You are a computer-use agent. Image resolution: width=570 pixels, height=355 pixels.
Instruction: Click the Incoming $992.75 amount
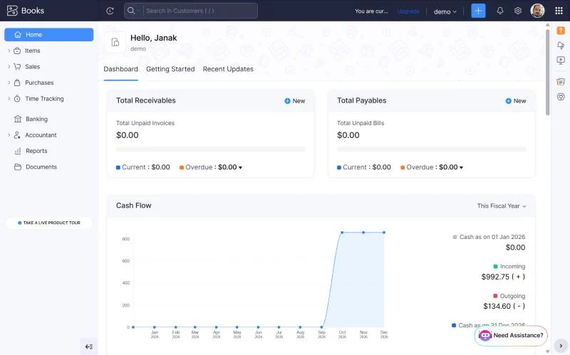click(x=503, y=277)
